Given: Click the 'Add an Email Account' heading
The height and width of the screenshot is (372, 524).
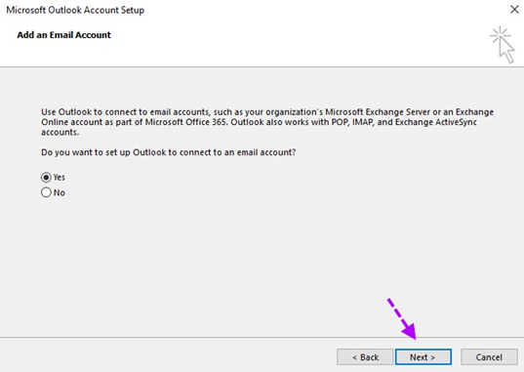Looking at the screenshot, I should [x=63, y=35].
